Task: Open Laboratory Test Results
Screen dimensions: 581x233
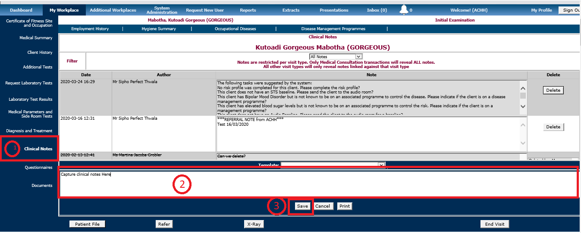Action: click(31, 99)
